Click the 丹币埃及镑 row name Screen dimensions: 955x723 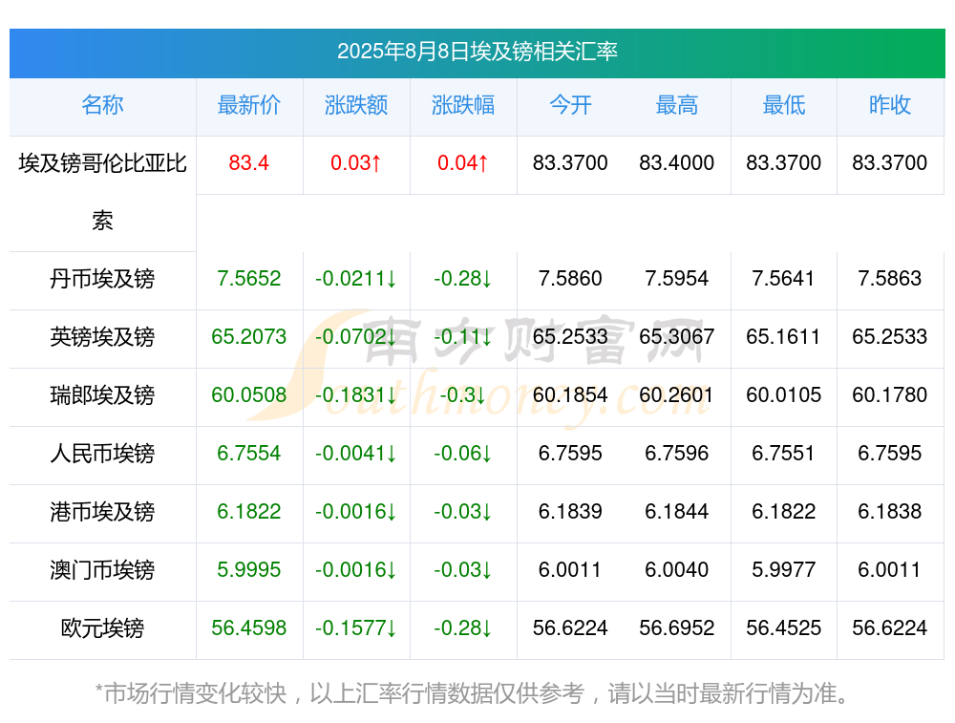click(x=102, y=279)
